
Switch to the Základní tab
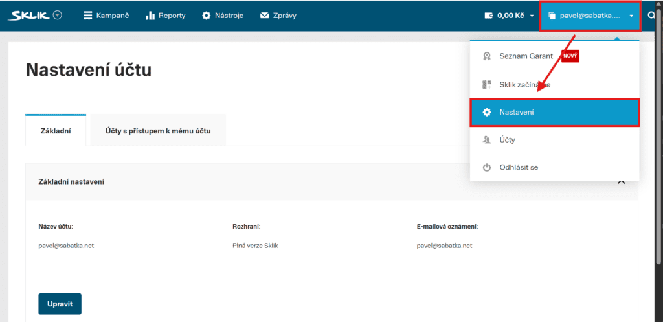pyautogui.click(x=55, y=131)
